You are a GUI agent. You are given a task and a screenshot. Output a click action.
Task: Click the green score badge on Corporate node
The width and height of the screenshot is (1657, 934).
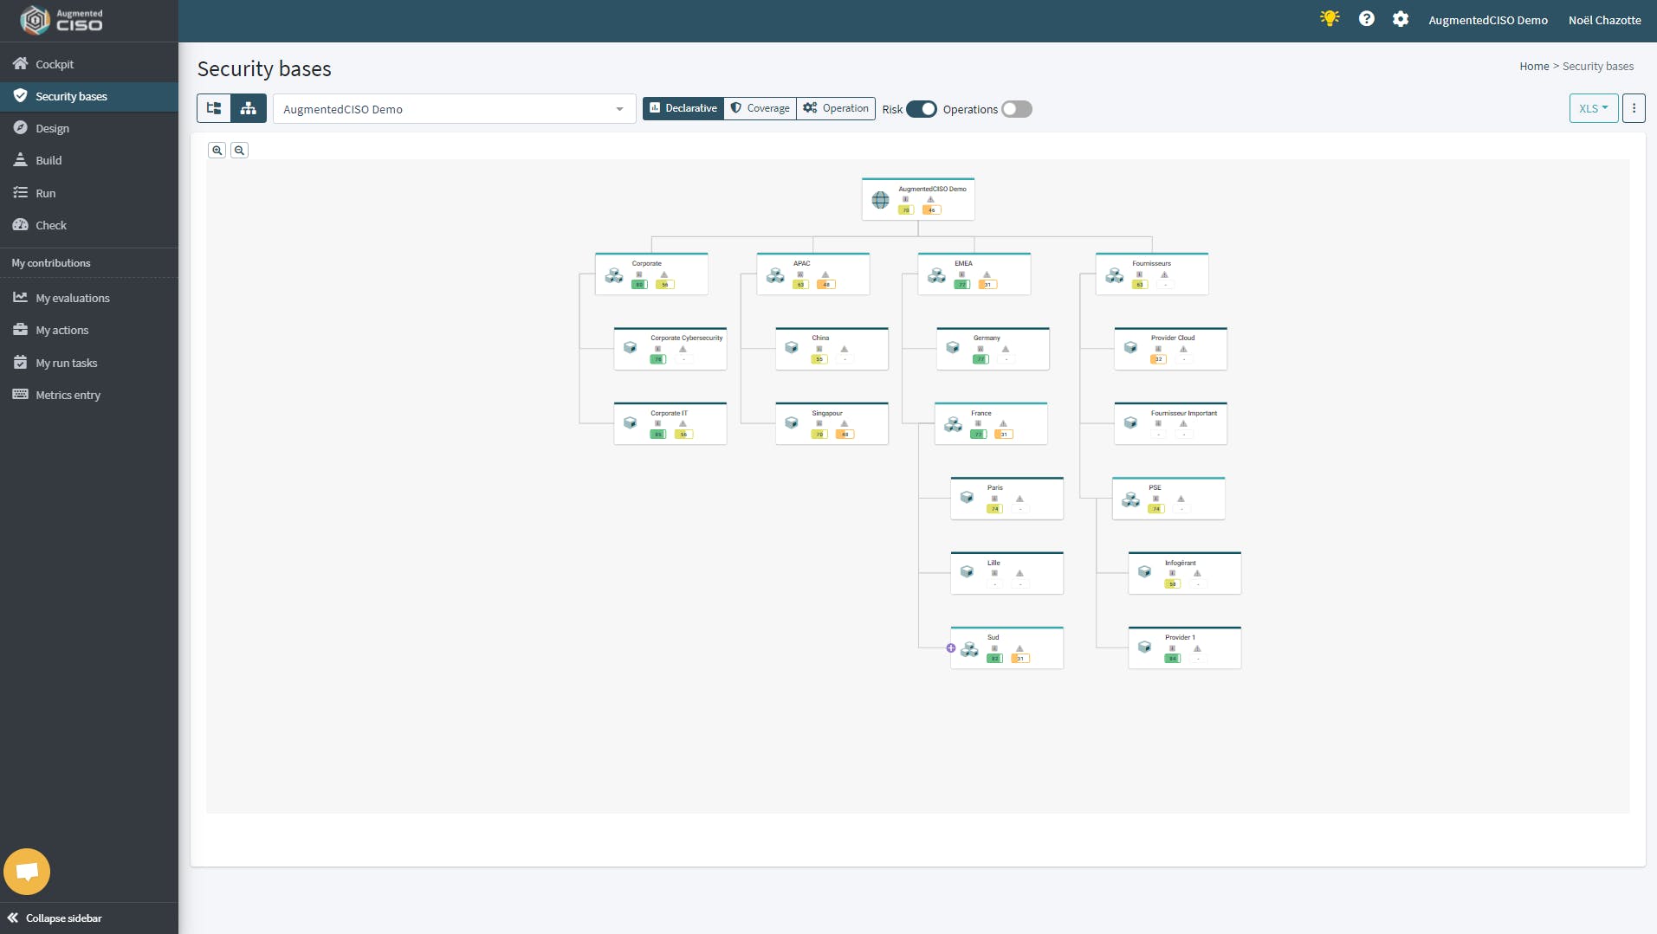[639, 285]
